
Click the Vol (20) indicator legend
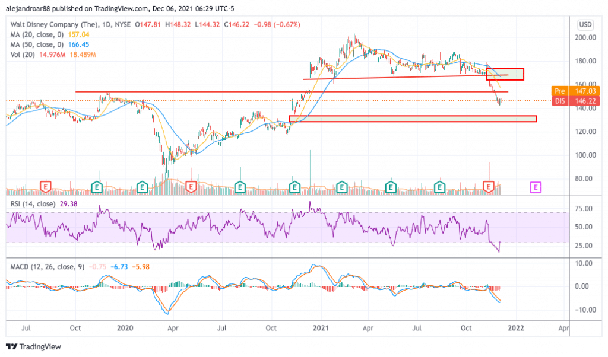(x=23, y=55)
